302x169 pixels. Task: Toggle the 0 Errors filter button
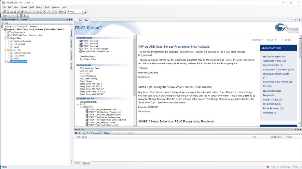click(79, 133)
